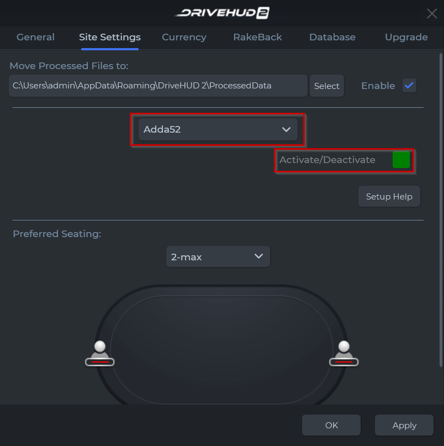444x446 pixels.
Task: Switch to the Site Settings tab
Action: point(110,37)
